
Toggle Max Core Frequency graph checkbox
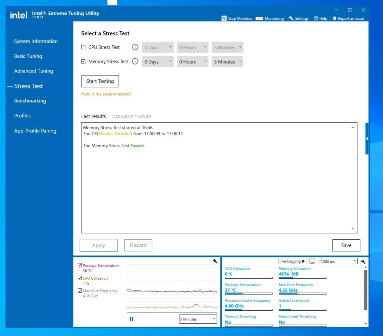(80, 291)
